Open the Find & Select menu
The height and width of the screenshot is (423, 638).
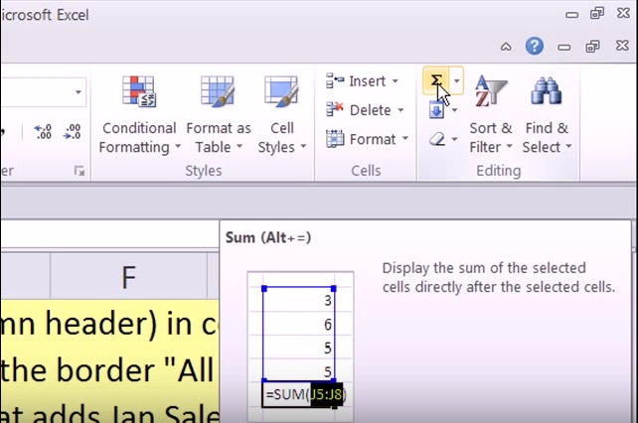click(x=547, y=114)
